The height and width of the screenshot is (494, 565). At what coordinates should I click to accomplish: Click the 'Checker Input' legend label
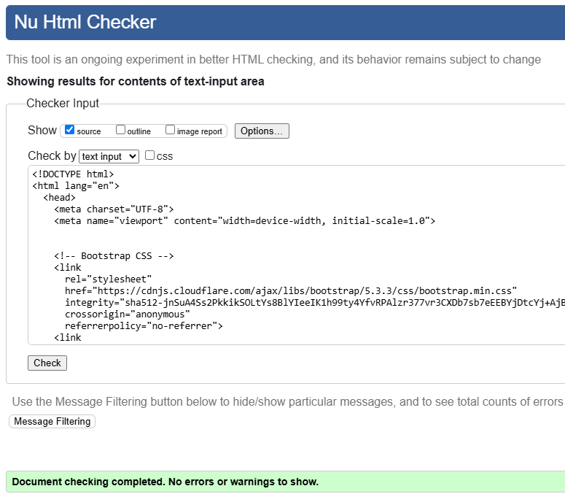63,103
